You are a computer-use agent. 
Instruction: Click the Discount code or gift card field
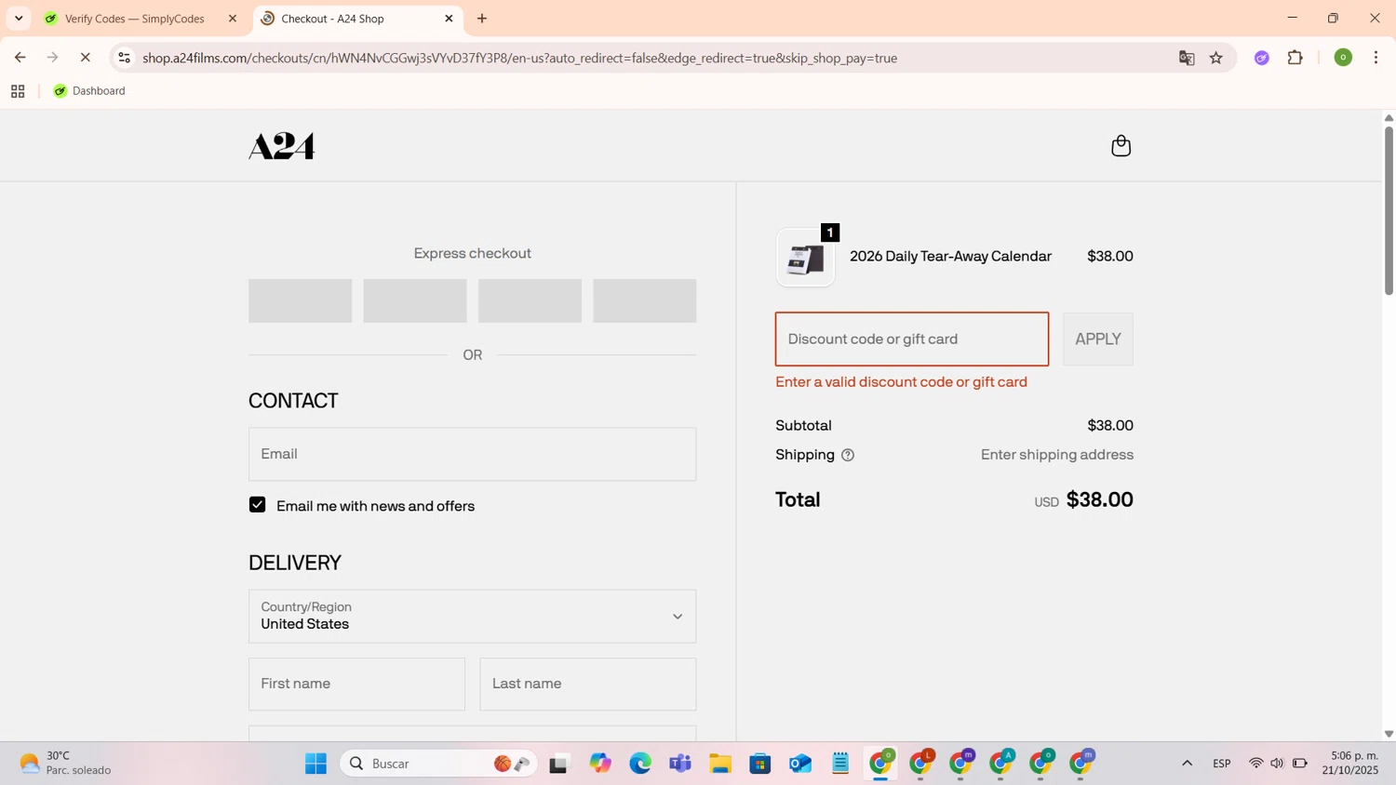[912, 339]
